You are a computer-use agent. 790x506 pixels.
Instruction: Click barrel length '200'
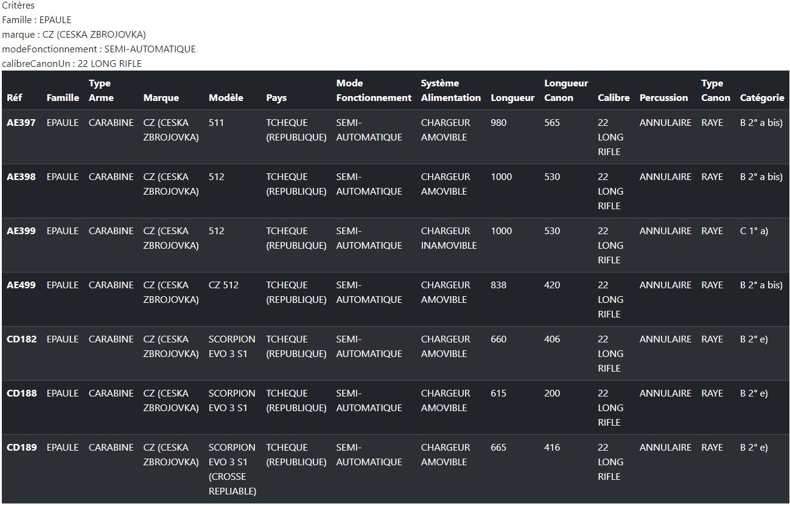pyautogui.click(x=552, y=393)
